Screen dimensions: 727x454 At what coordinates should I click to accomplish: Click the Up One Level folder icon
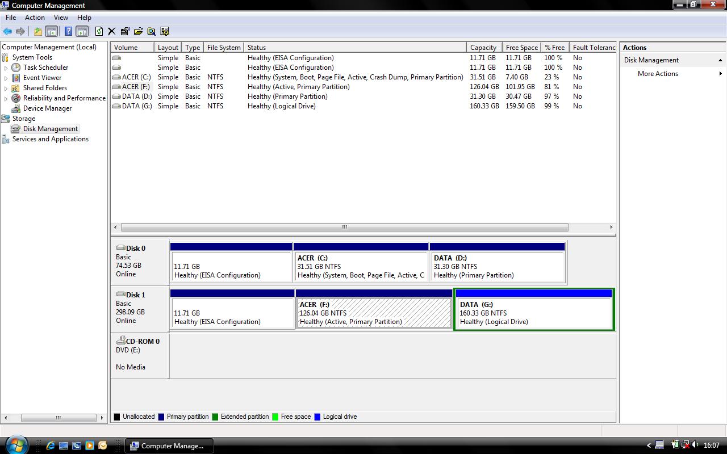(x=37, y=32)
